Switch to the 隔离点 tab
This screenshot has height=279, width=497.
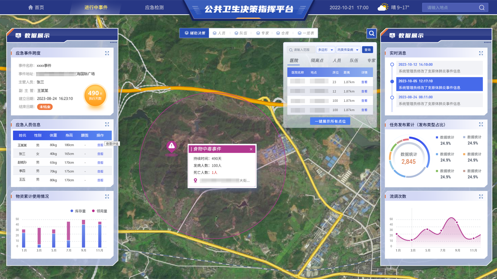point(317,60)
